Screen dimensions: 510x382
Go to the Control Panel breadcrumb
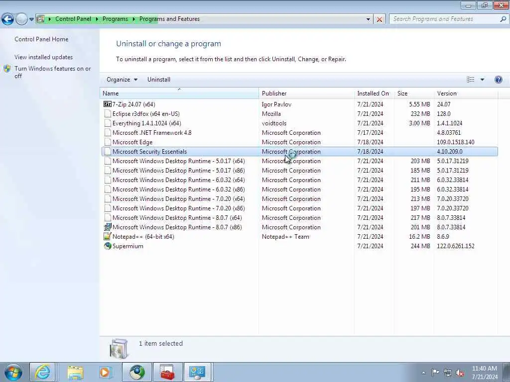click(73, 19)
